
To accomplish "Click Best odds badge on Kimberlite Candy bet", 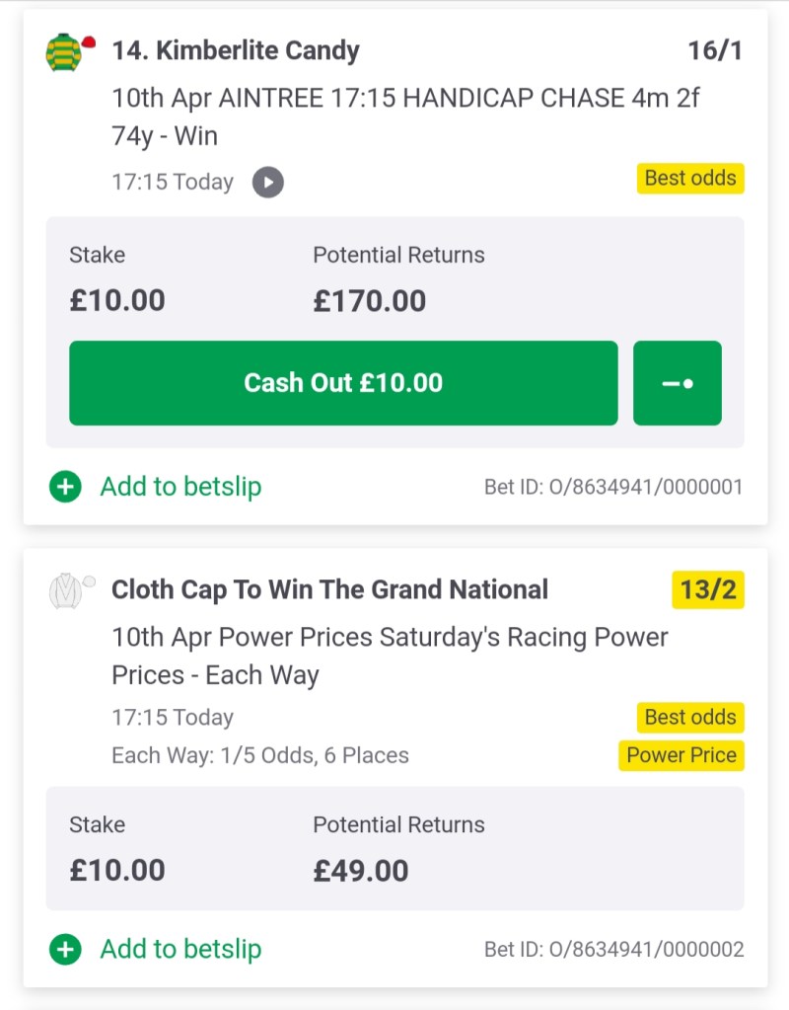I will point(690,179).
